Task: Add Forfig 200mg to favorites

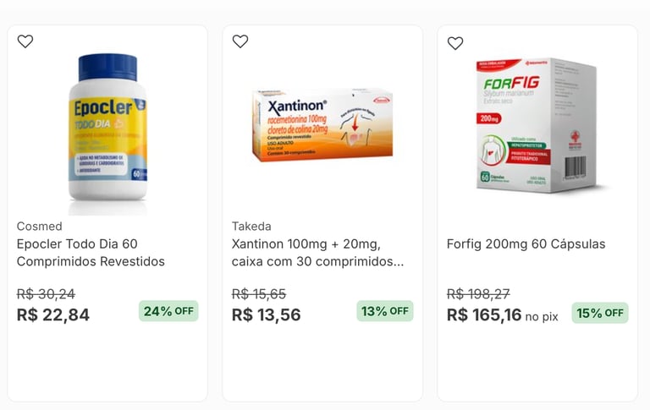Action: coord(455,43)
